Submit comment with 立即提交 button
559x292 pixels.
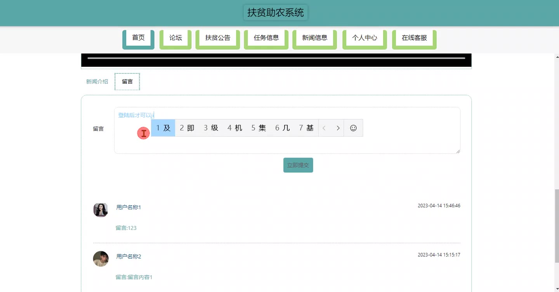click(298, 165)
